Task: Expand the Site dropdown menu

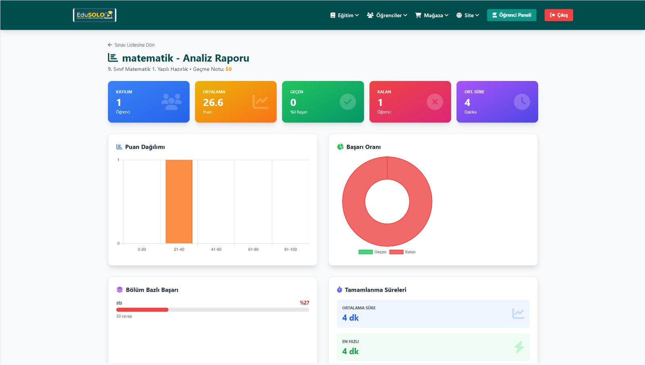Action: point(468,15)
